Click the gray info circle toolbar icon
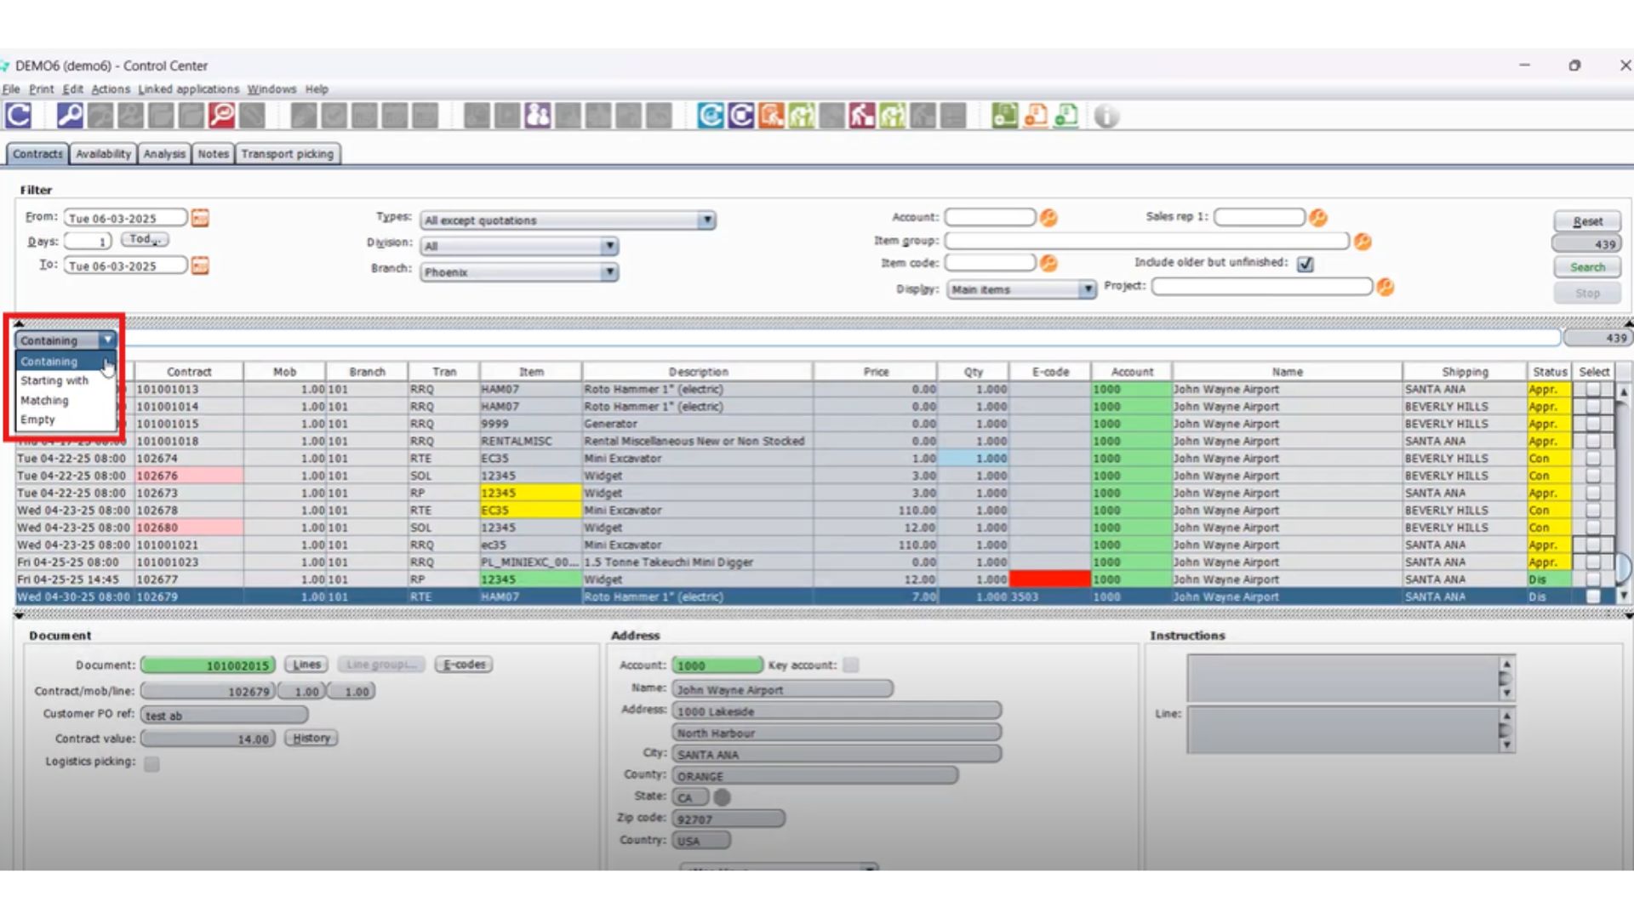Screen dimensions: 1634x919 tap(1106, 116)
